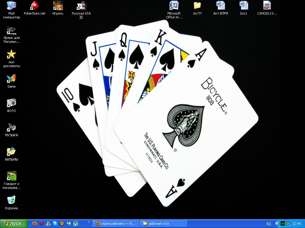Screen dimensions: 305x228
Task: Switch to the скрин рабочего Firefox window
Action: pyautogui.click(x=116, y=224)
